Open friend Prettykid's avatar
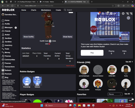Viewport: 135px width, 108px height. (98, 84)
